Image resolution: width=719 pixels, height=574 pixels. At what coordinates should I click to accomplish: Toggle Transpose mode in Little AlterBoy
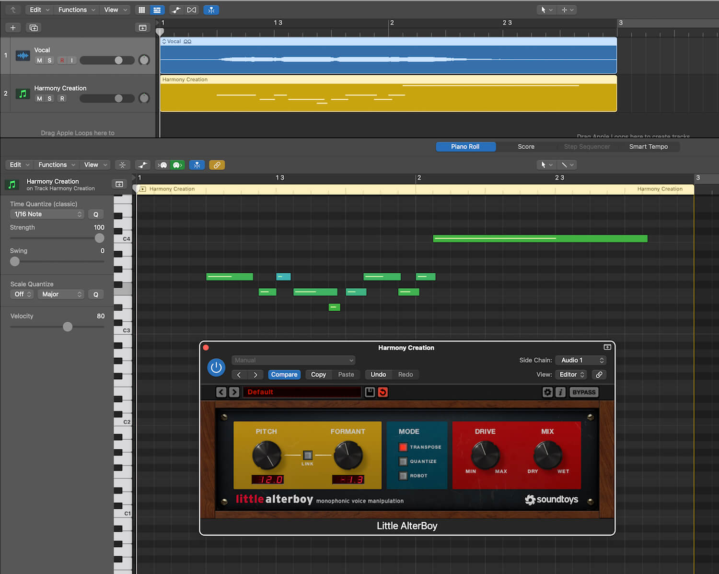[403, 447]
